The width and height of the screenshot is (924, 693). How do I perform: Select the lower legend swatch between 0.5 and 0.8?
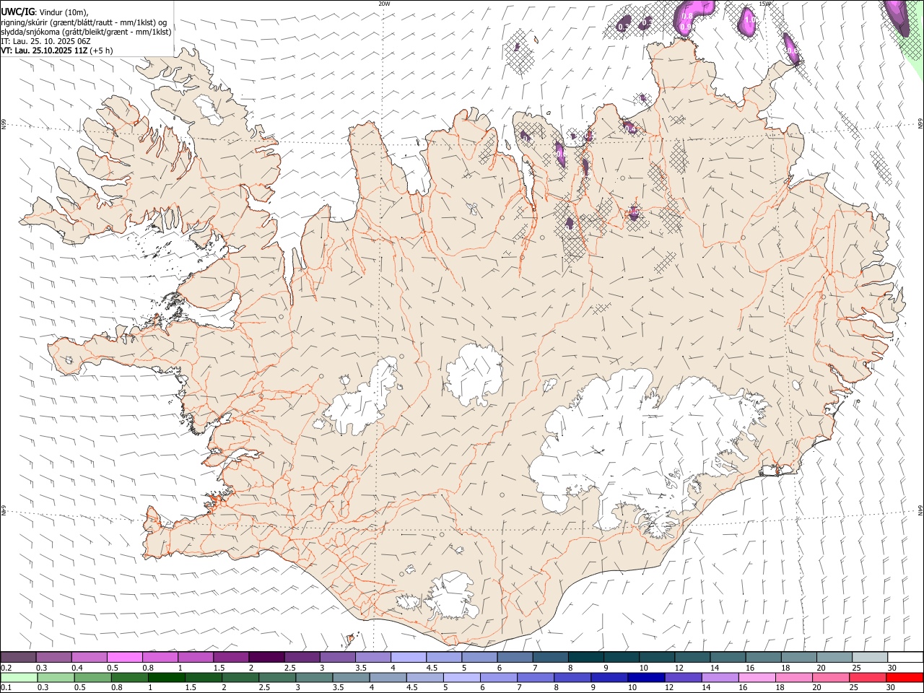coord(92,678)
